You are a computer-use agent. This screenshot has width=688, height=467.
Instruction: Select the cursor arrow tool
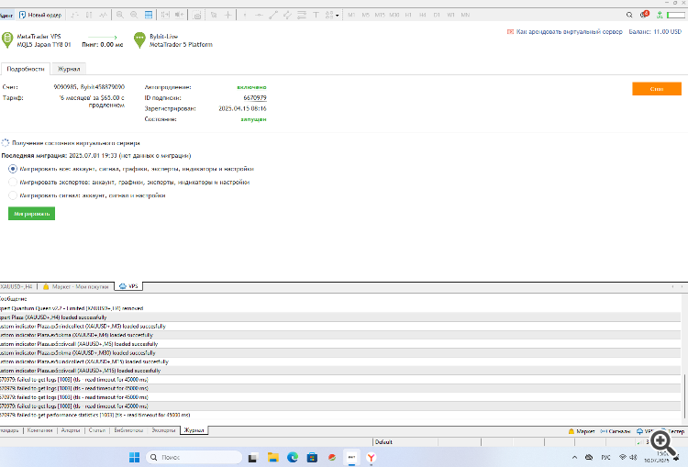tap(214, 15)
